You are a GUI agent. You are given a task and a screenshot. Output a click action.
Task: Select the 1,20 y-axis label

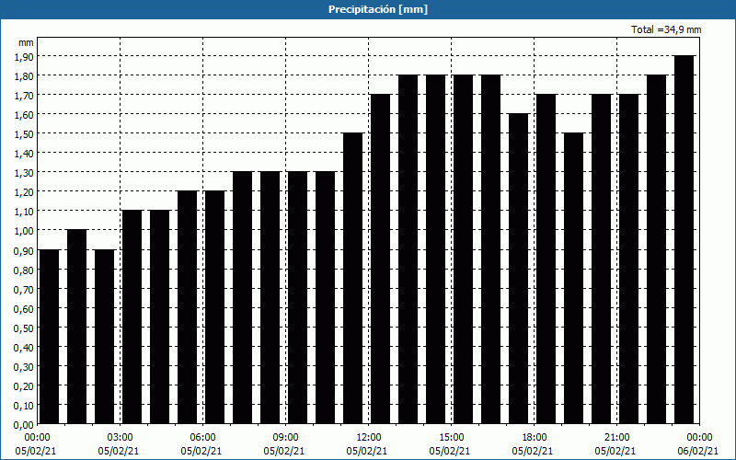click(24, 192)
